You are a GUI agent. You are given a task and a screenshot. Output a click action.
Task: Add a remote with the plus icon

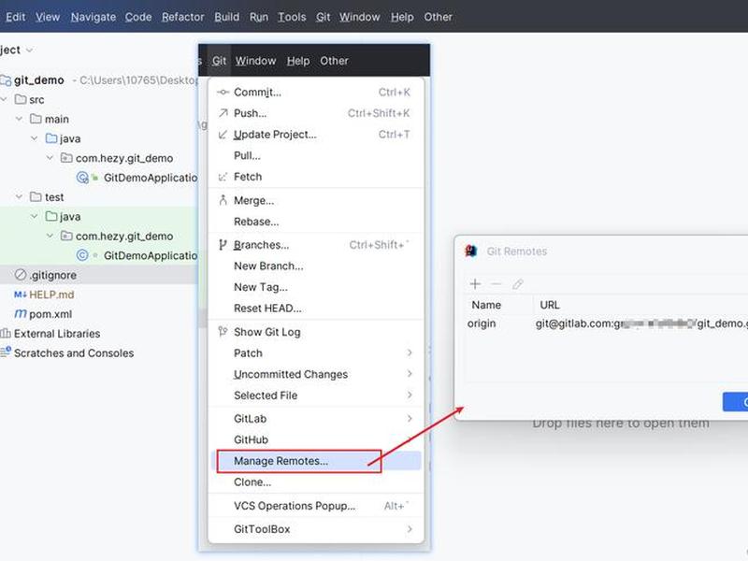pyautogui.click(x=475, y=284)
